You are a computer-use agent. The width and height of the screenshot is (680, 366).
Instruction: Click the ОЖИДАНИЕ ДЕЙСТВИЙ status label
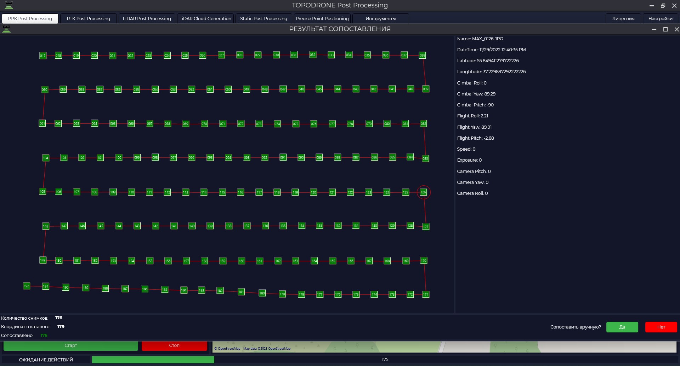point(46,360)
